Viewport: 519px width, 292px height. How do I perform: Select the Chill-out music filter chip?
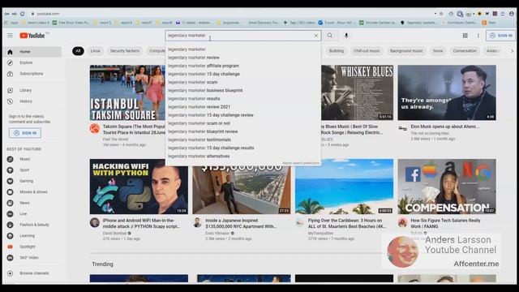[x=367, y=51]
